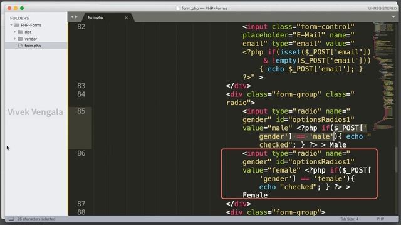Expand the dist folder arrow
401x225 pixels.
tap(15, 32)
